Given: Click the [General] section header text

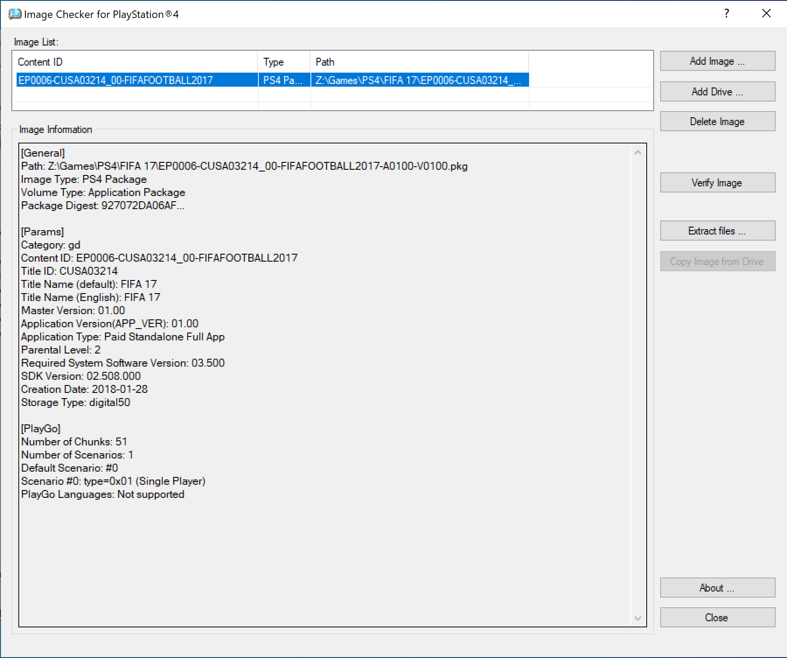Looking at the screenshot, I should (43, 153).
